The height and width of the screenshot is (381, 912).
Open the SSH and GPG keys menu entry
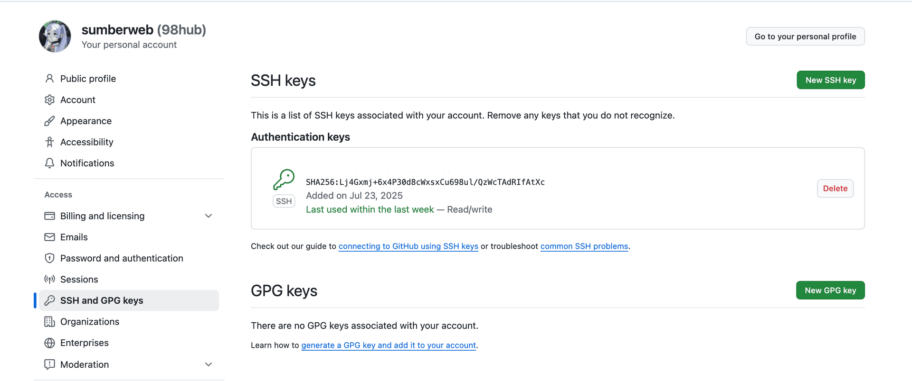102,300
